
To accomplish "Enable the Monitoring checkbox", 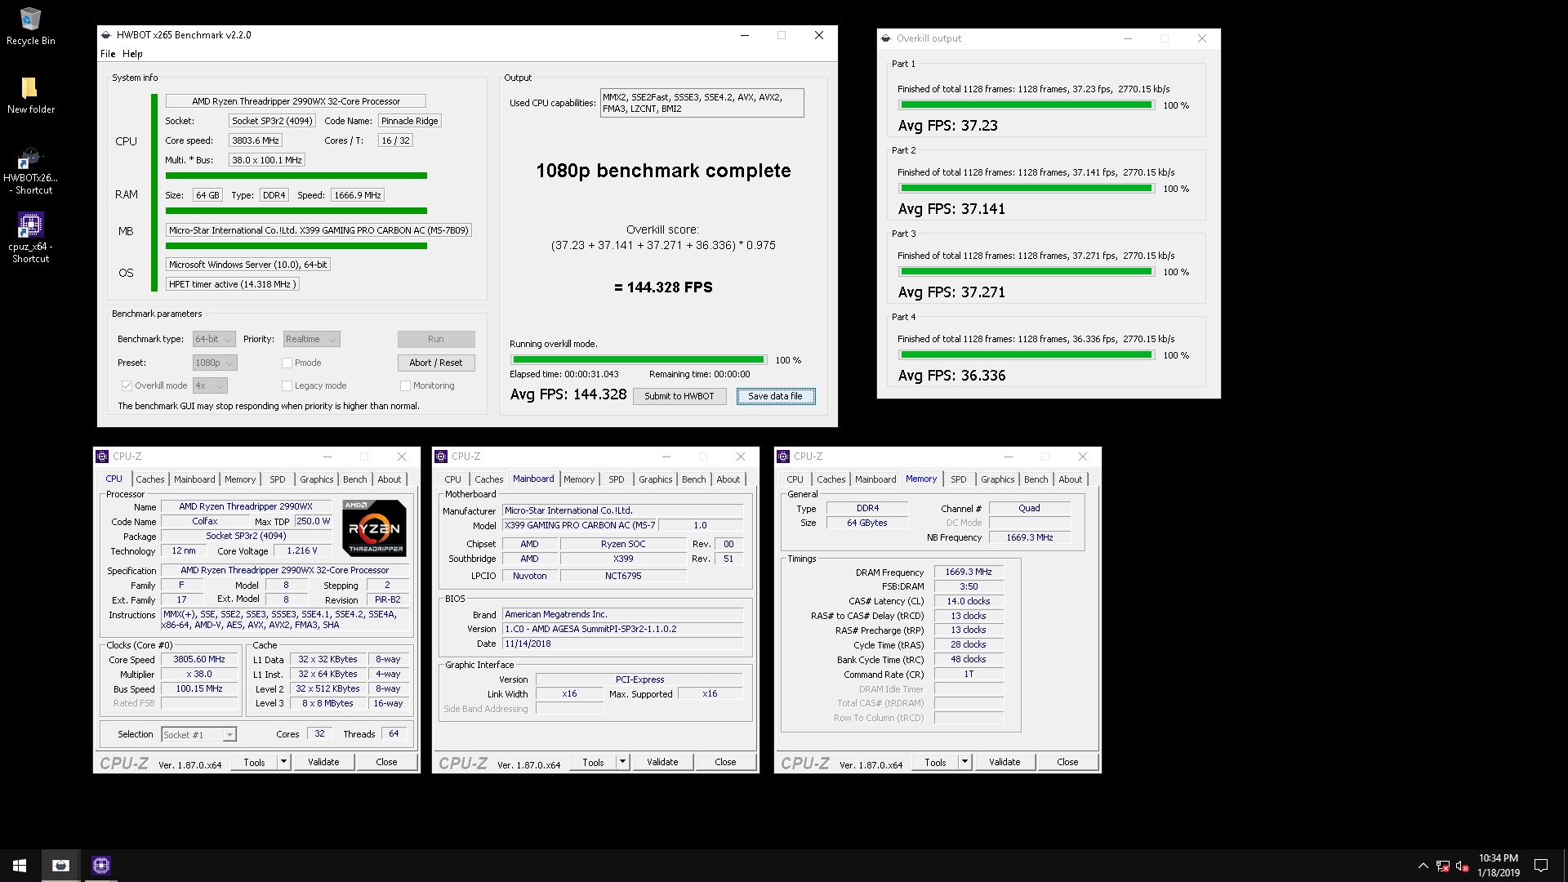I will [405, 385].
